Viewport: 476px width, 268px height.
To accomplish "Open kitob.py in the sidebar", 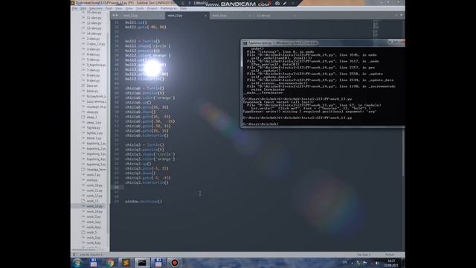I will click(92, 91).
